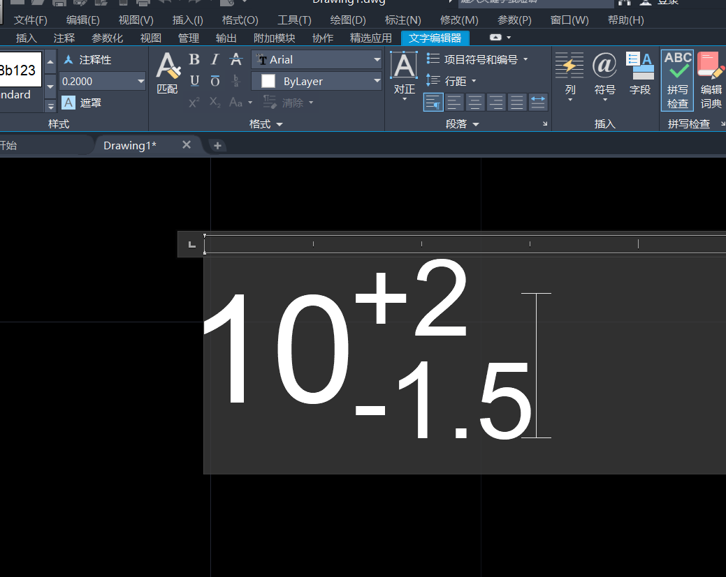726x577 pixels.
Task: Toggle Italic text formatting
Action: (x=215, y=60)
